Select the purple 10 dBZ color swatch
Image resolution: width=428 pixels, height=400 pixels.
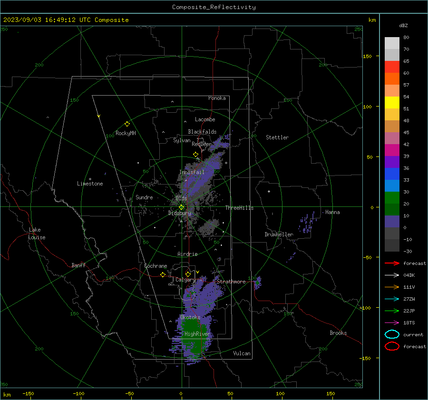[392, 221]
